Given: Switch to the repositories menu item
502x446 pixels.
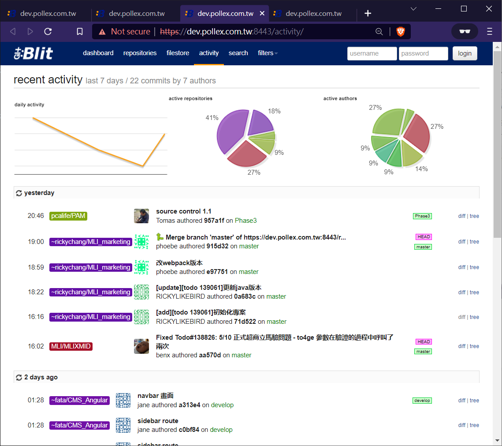Looking at the screenshot, I should 140,53.
